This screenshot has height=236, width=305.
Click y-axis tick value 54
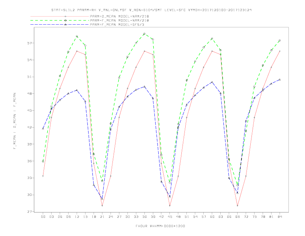(x=29, y=60)
